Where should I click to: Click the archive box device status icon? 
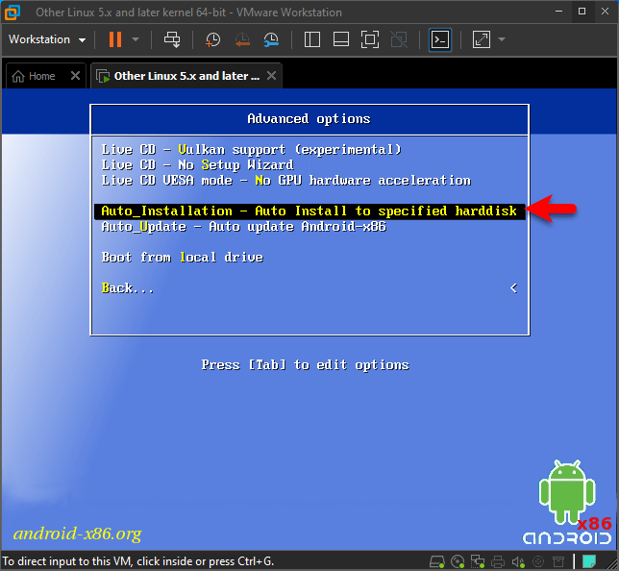click(x=558, y=561)
